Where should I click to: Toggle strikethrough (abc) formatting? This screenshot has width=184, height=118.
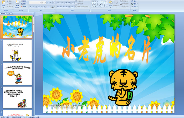(39, 7)
